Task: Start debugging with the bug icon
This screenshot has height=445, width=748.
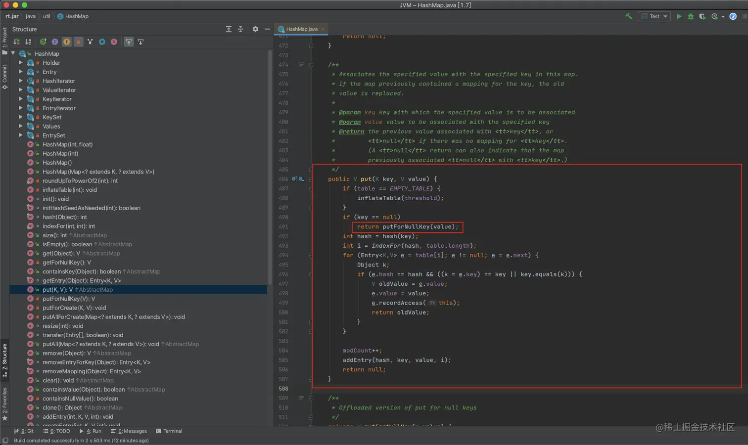Action: click(x=691, y=16)
